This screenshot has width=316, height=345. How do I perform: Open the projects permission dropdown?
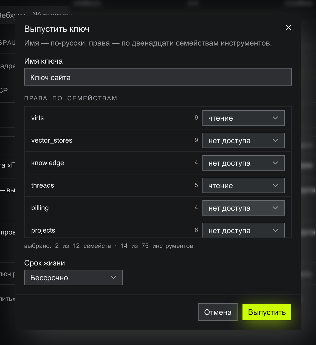pyautogui.click(x=244, y=230)
